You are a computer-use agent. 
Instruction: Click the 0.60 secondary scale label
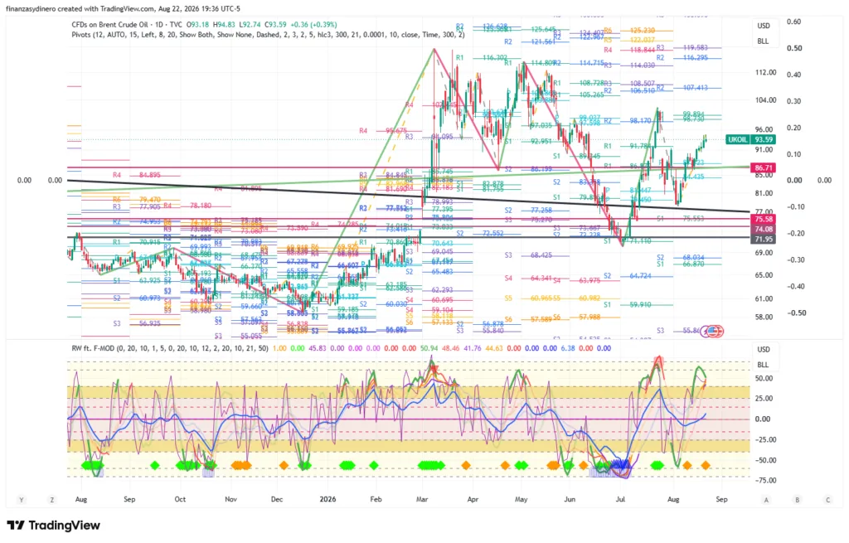[x=794, y=22]
